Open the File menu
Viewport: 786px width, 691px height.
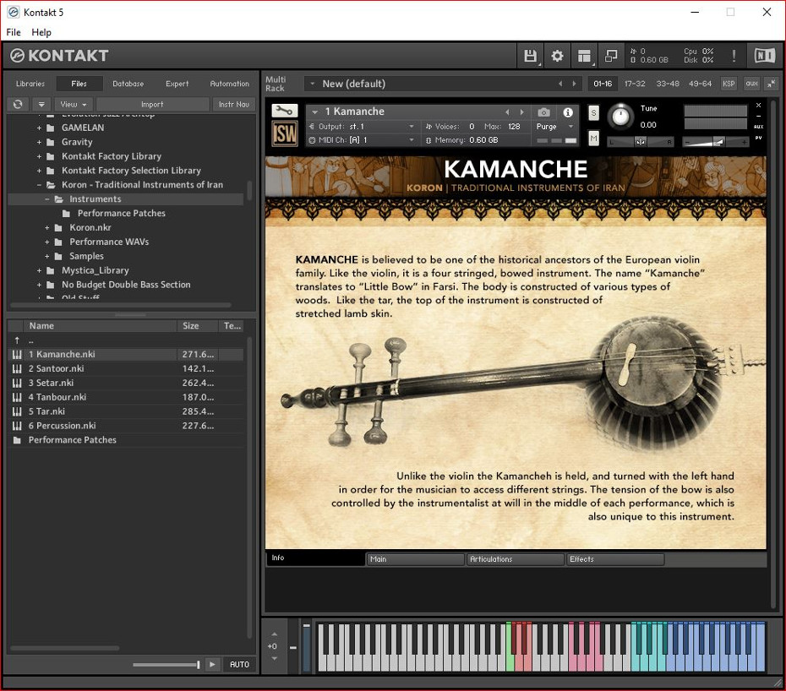[14, 32]
